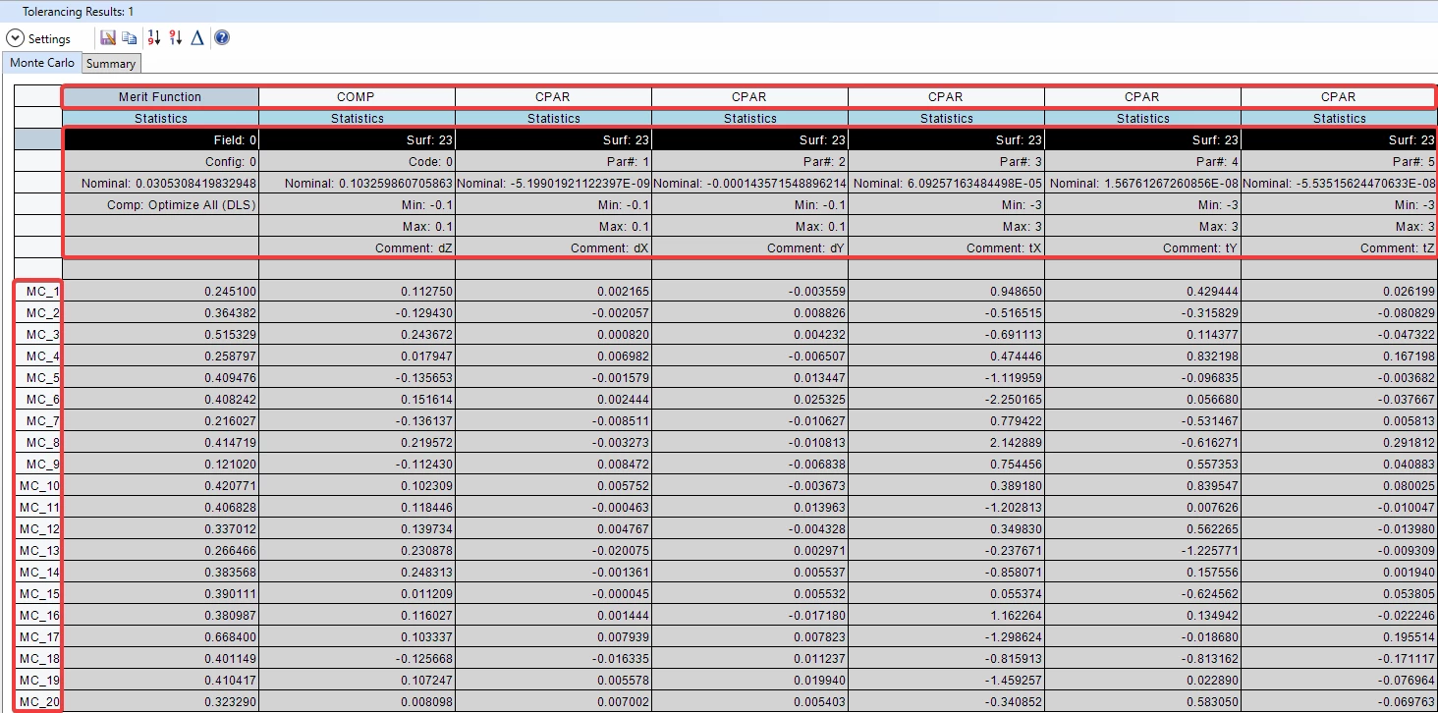Select row header MC_8
The image size is (1438, 713).
tap(38, 443)
